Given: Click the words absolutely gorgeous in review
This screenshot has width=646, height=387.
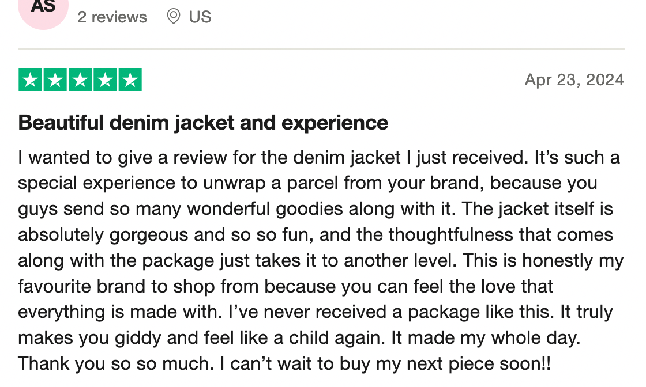Looking at the screenshot, I should tap(103, 235).
